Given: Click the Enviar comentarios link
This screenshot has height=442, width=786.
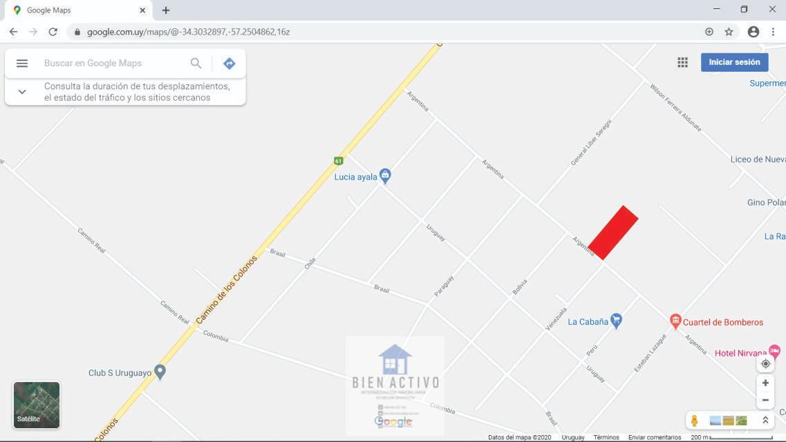Looking at the screenshot, I should [x=655, y=437].
